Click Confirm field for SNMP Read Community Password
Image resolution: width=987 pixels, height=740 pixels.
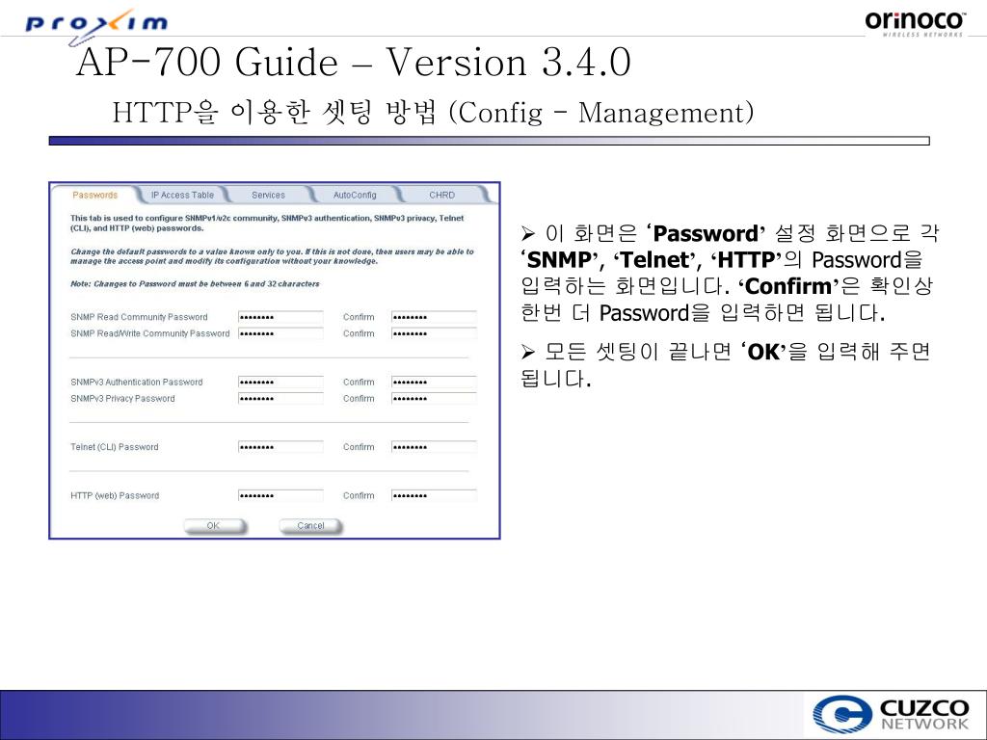point(434,317)
